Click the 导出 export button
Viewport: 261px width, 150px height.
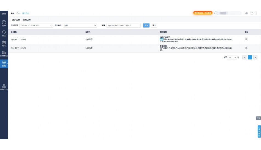(x=154, y=25)
